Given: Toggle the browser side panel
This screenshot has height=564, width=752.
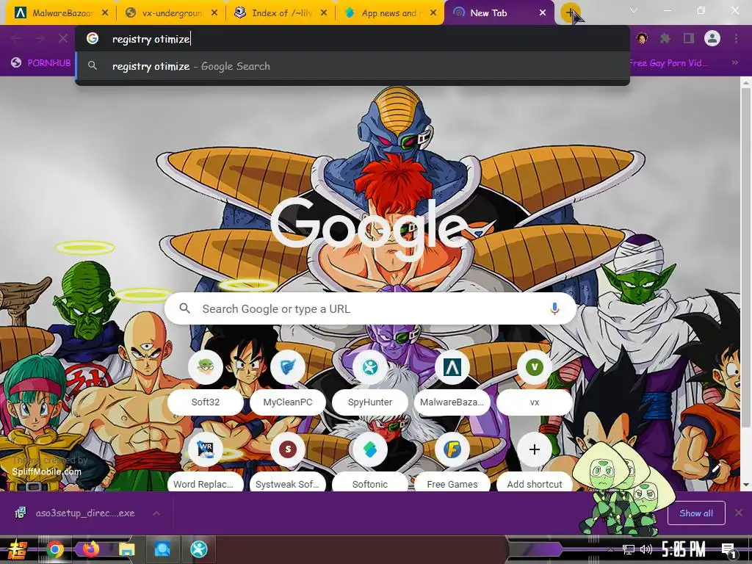Looking at the screenshot, I should tap(689, 38).
